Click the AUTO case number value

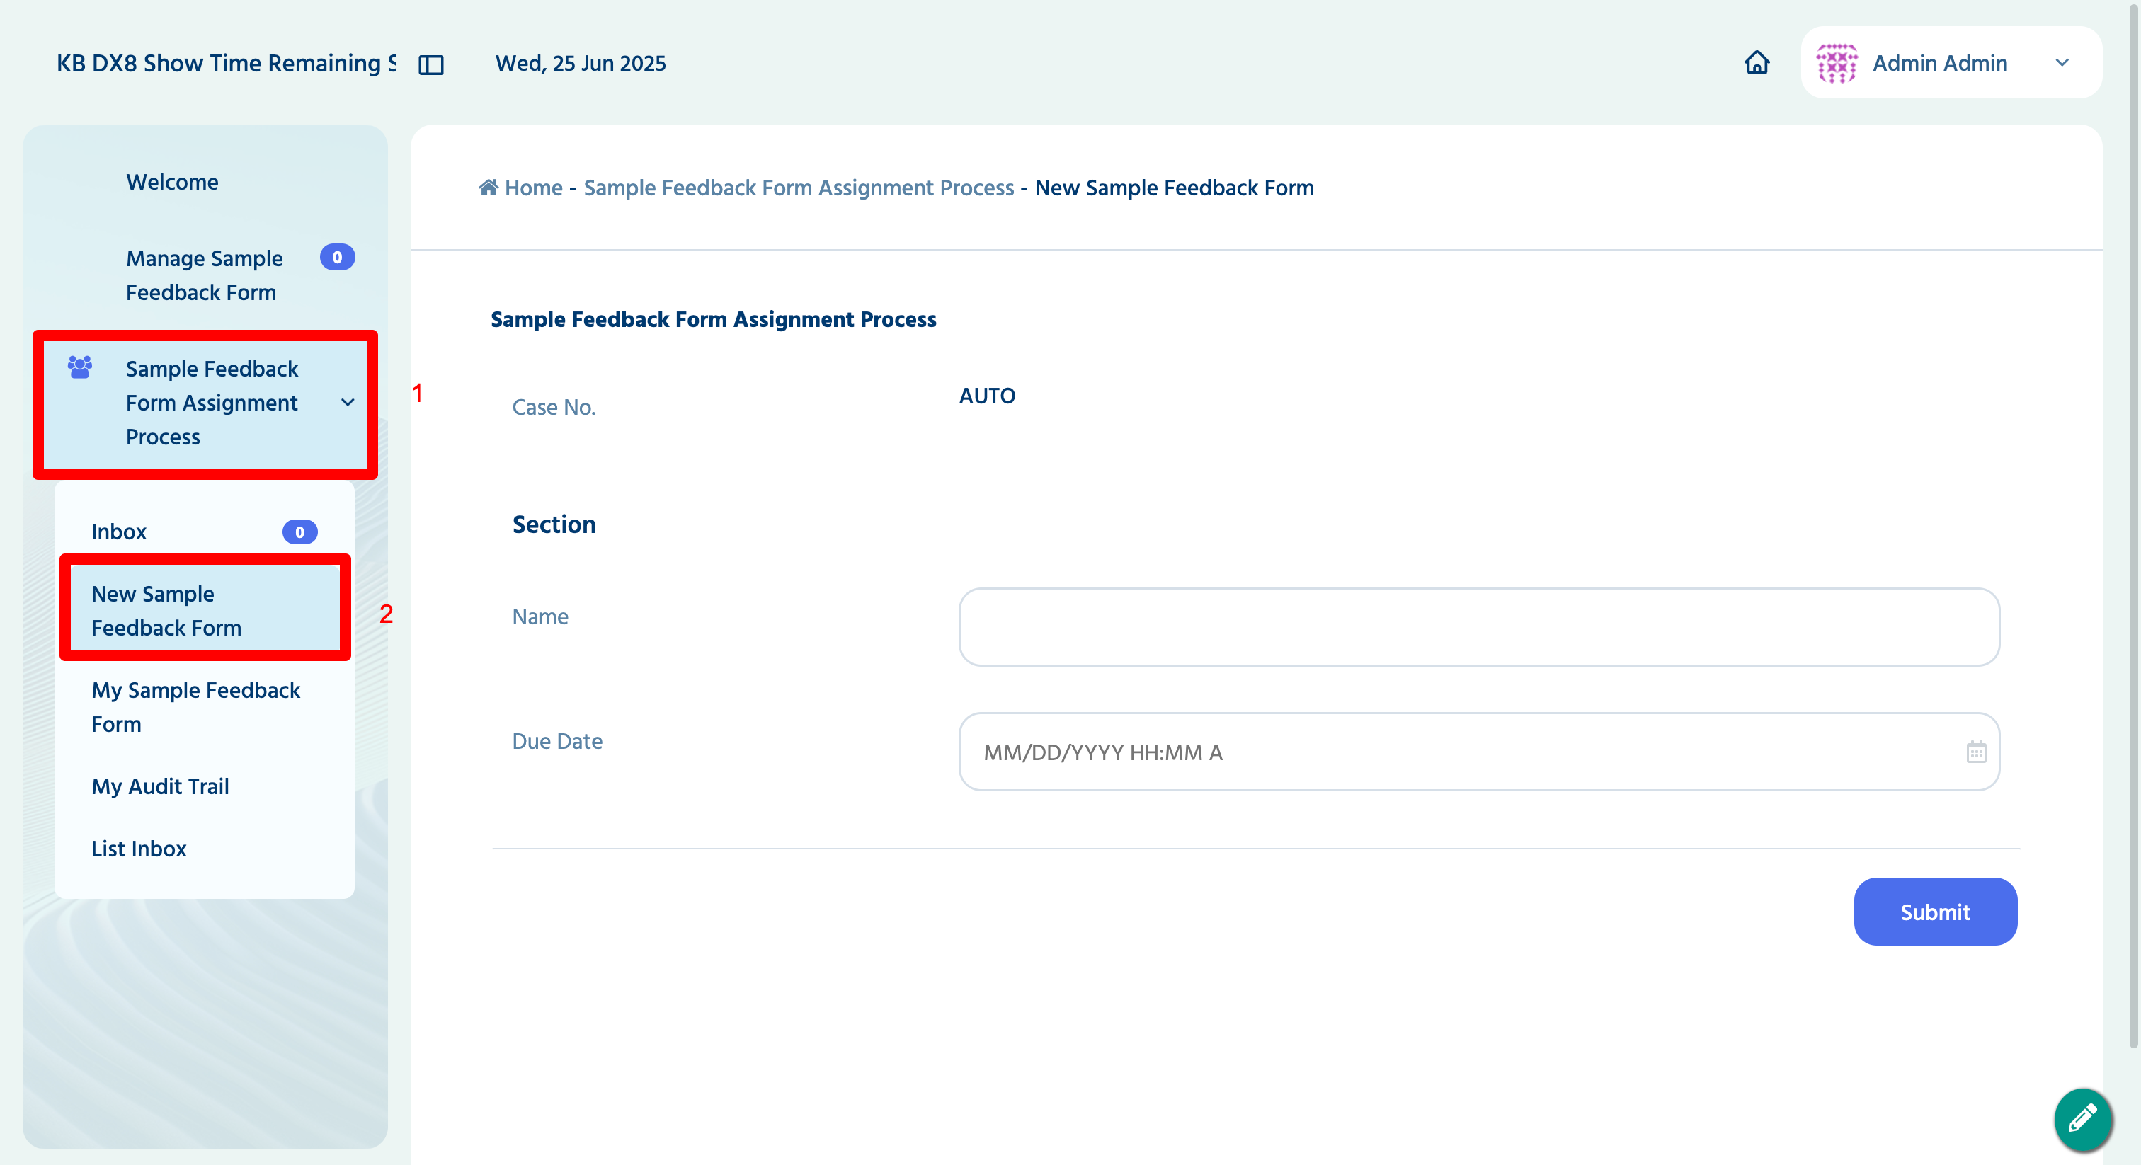coord(986,396)
